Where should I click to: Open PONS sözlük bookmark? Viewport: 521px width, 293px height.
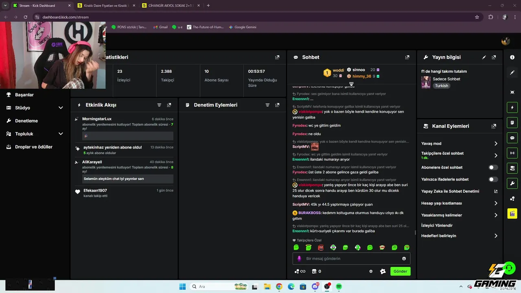click(129, 27)
